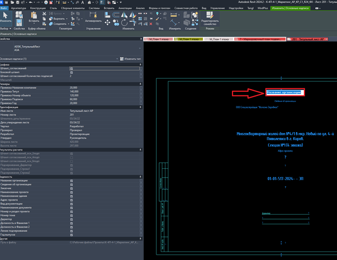Collapse the Идентификация properties group
This screenshot has height=260, width=337.
[140, 107]
